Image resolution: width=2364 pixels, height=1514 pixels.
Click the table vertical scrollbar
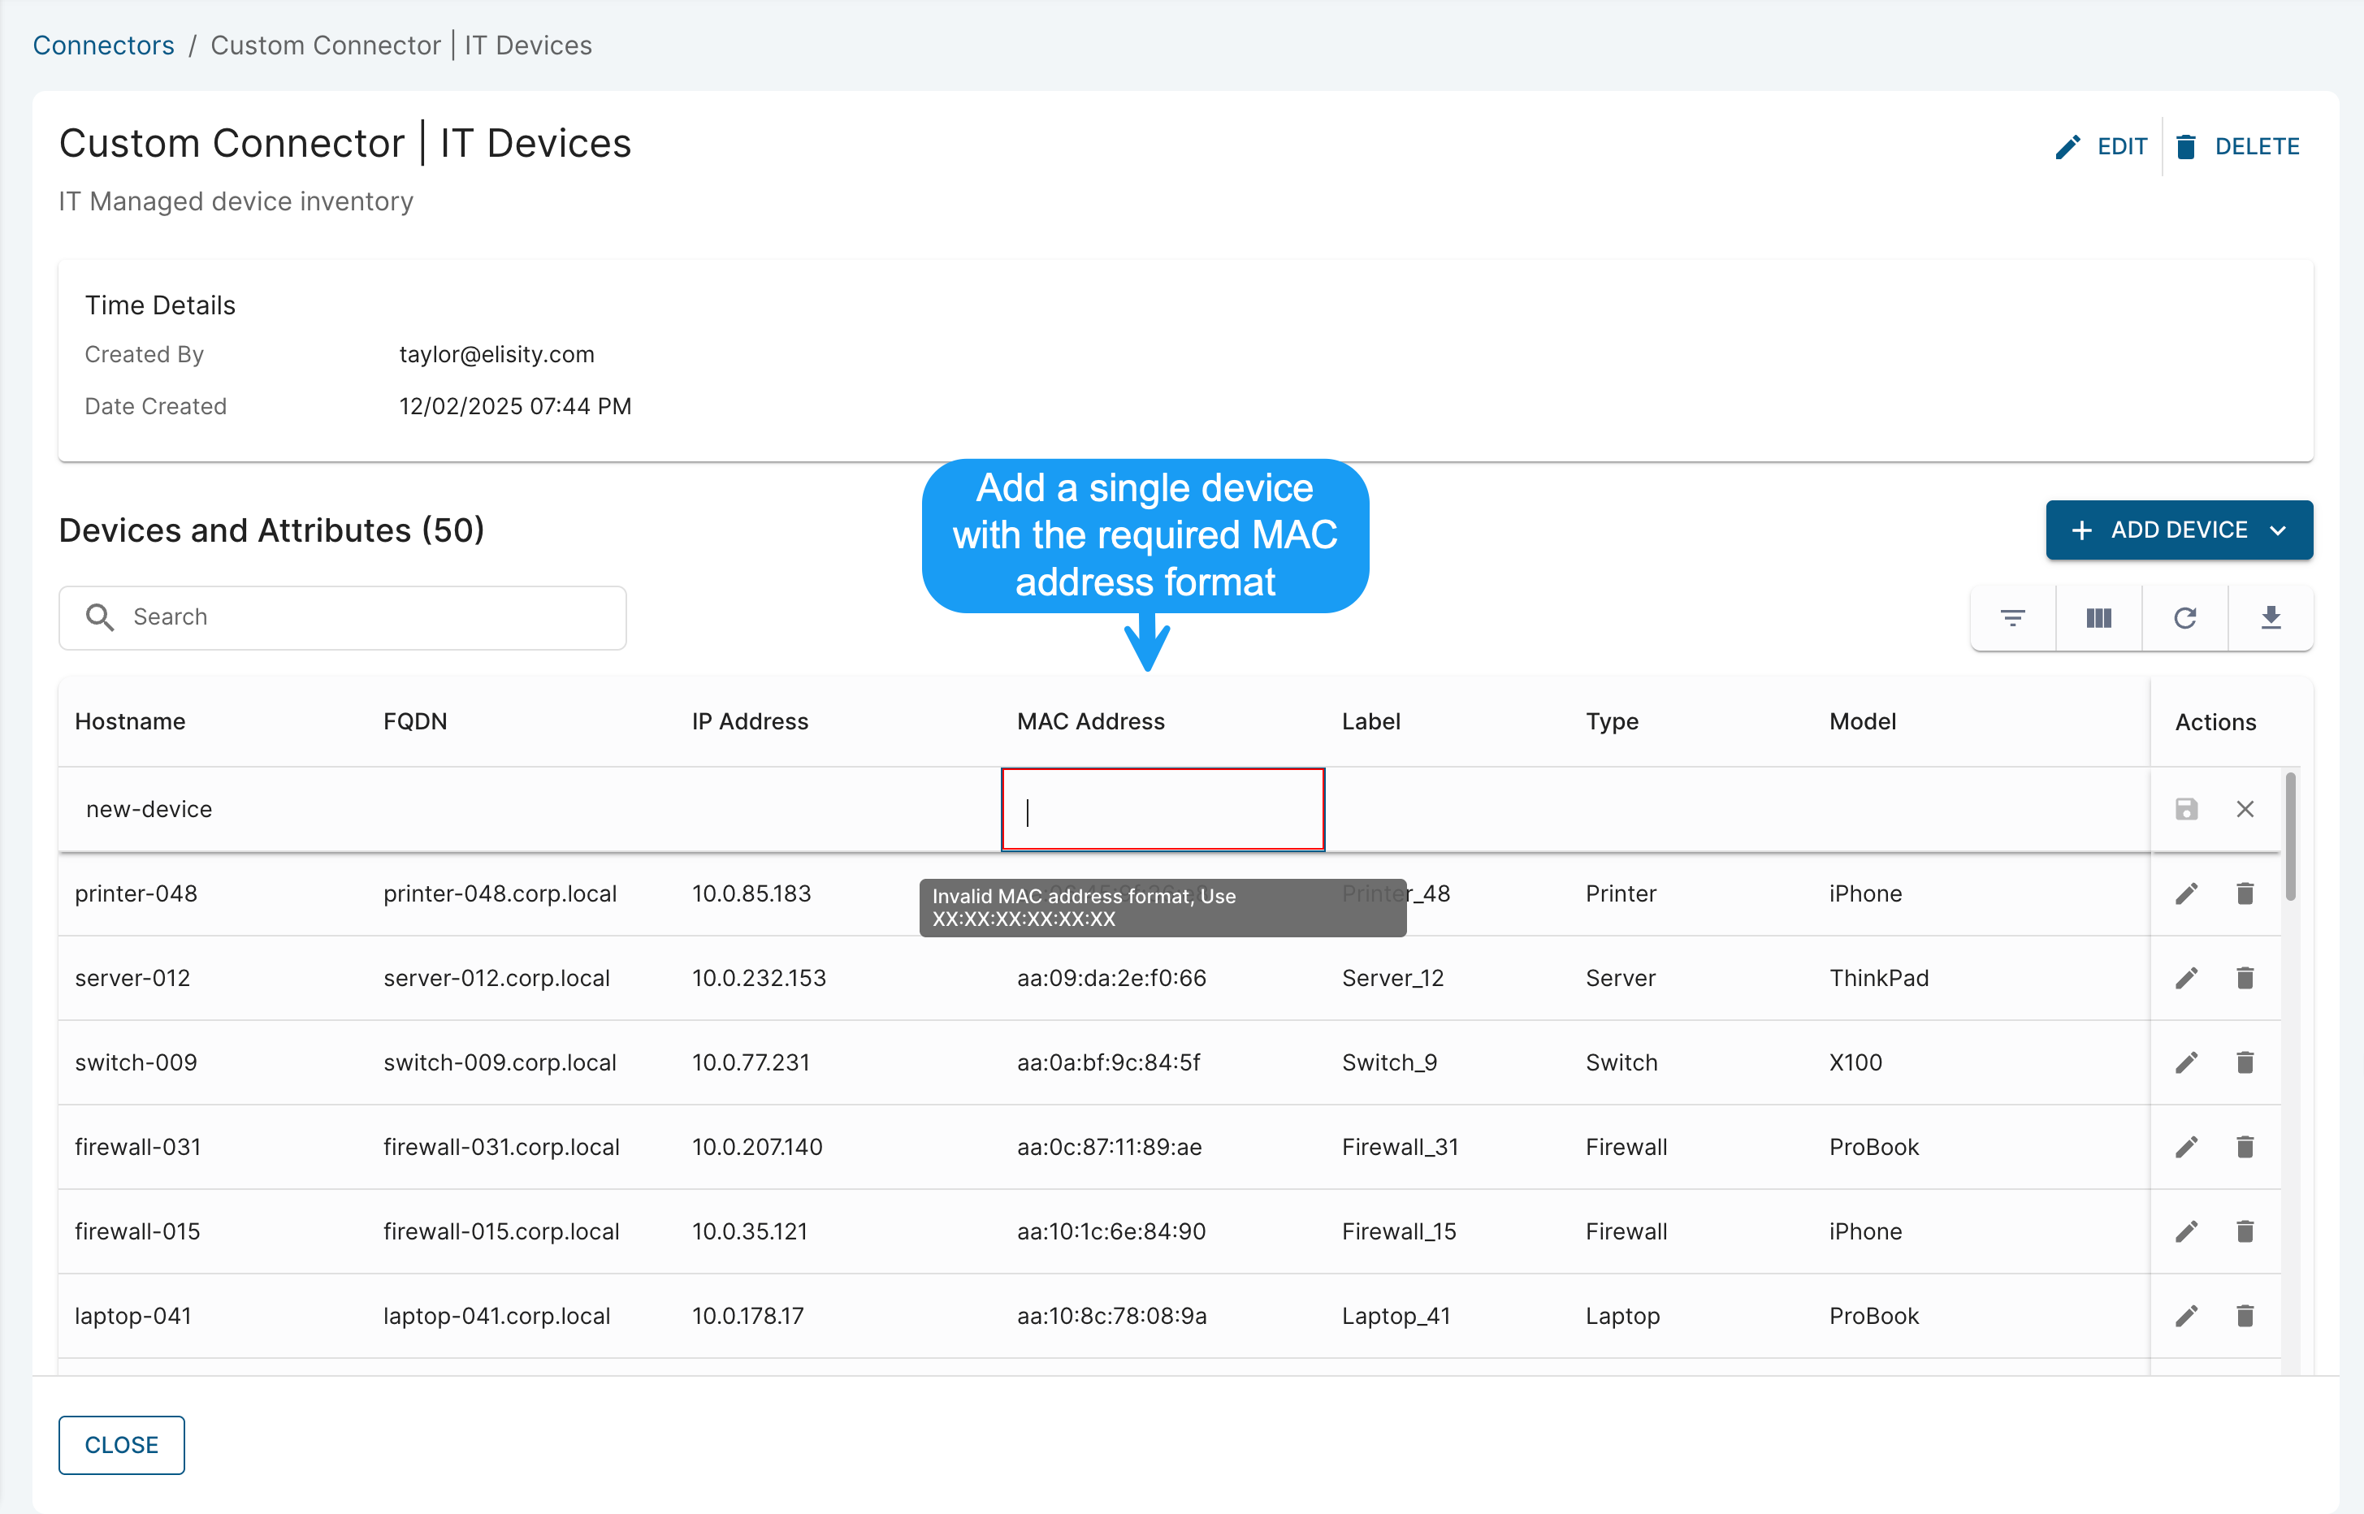2290,837
